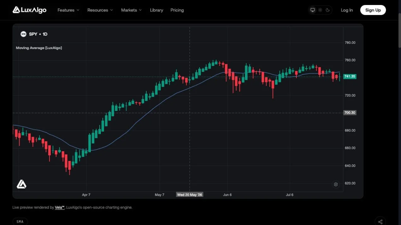
Task: Click the Jun 6 time axis label
Action: tap(227, 195)
